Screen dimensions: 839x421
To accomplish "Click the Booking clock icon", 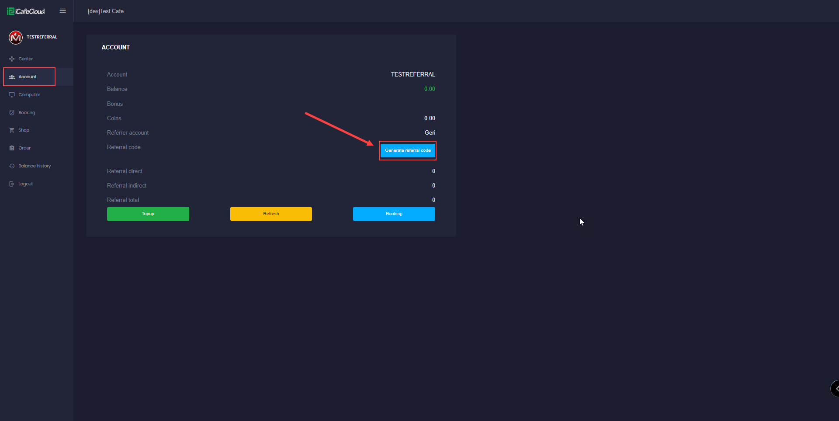I will tap(12, 113).
